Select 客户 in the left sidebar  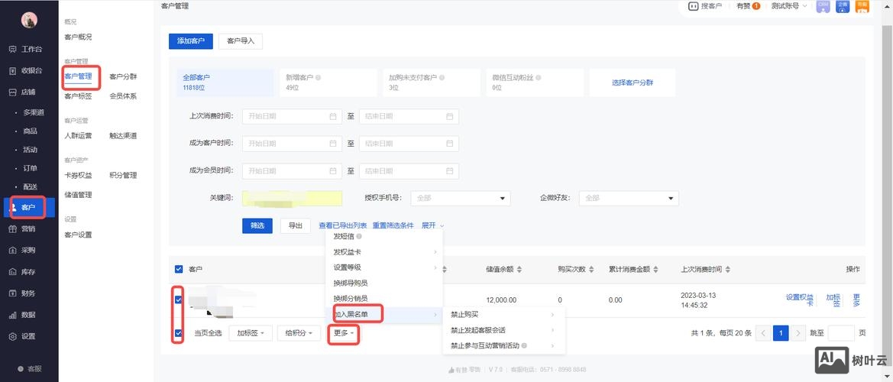tap(28, 208)
